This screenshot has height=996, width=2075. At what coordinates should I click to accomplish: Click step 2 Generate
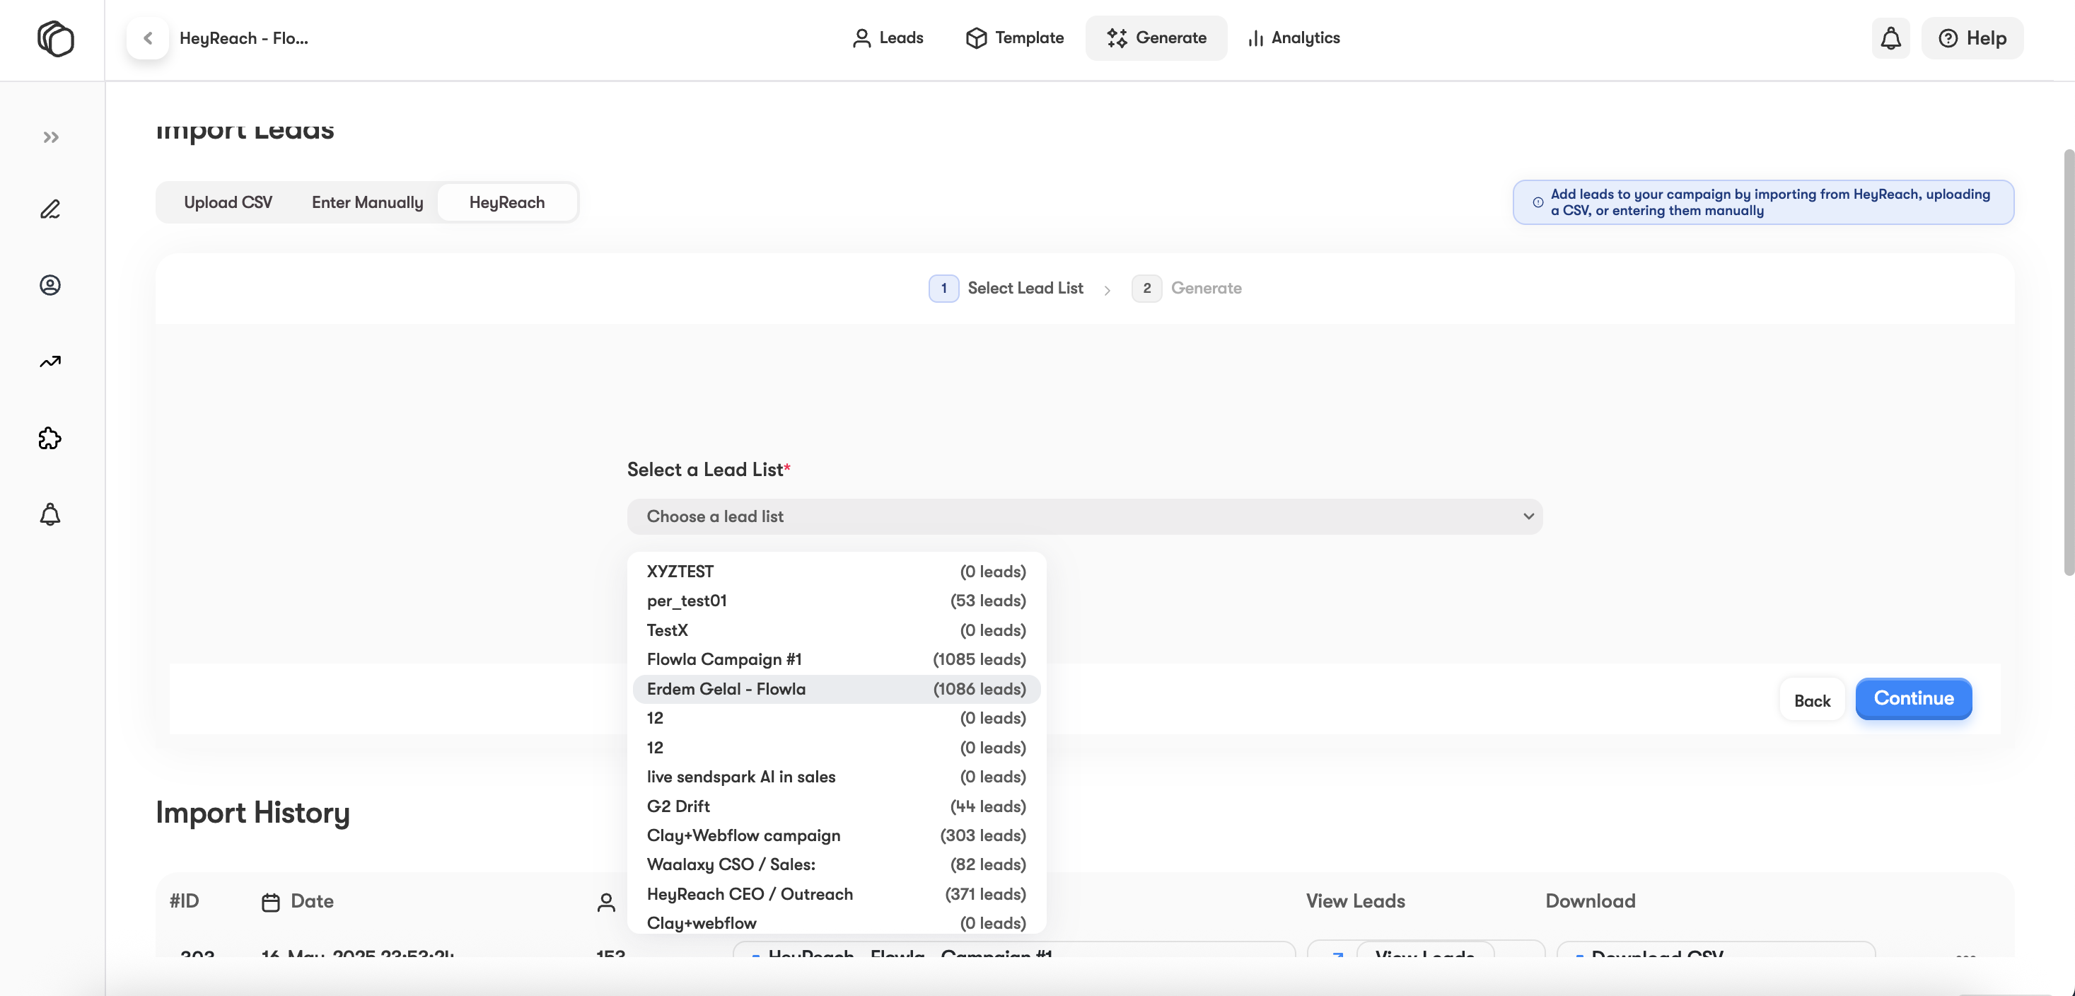click(1187, 289)
